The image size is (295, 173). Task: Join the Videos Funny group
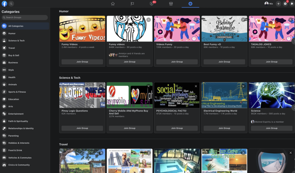(177, 62)
